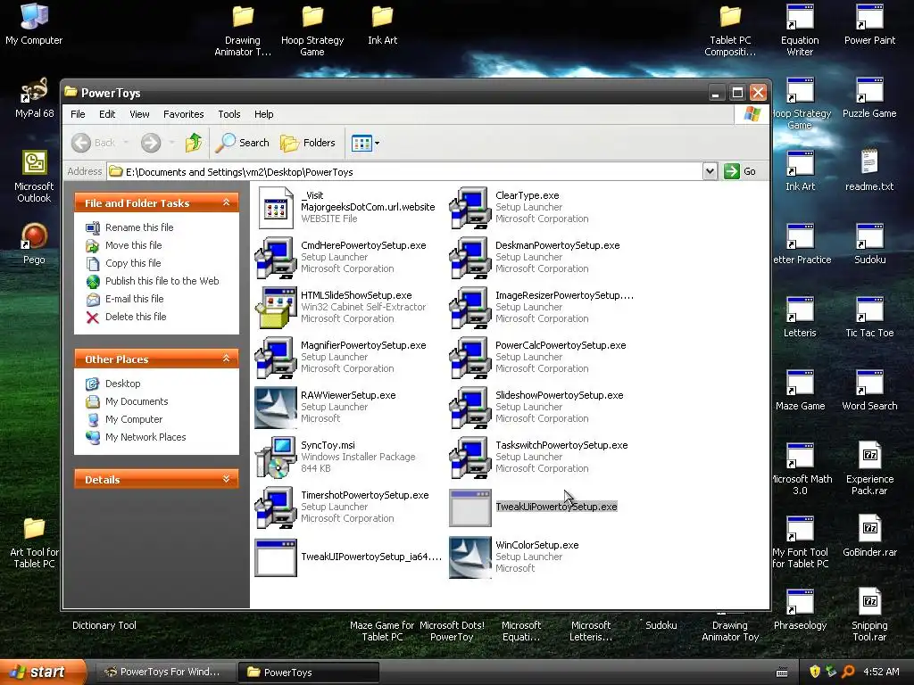The width and height of the screenshot is (914, 685).
Task: Collapse the Other Places panel
Action: click(x=226, y=359)
